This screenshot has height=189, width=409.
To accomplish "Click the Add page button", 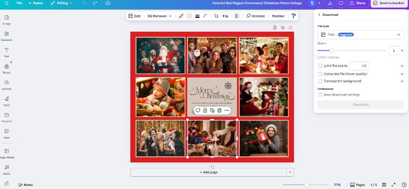I will [209, 172].
